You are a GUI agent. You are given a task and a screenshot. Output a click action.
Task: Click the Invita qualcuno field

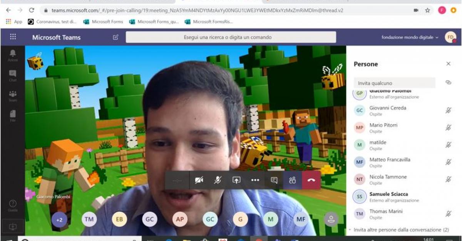[x=394, y=83]
